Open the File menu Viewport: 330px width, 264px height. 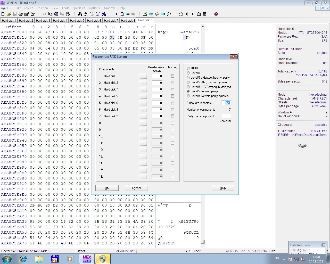coord(10,8)
